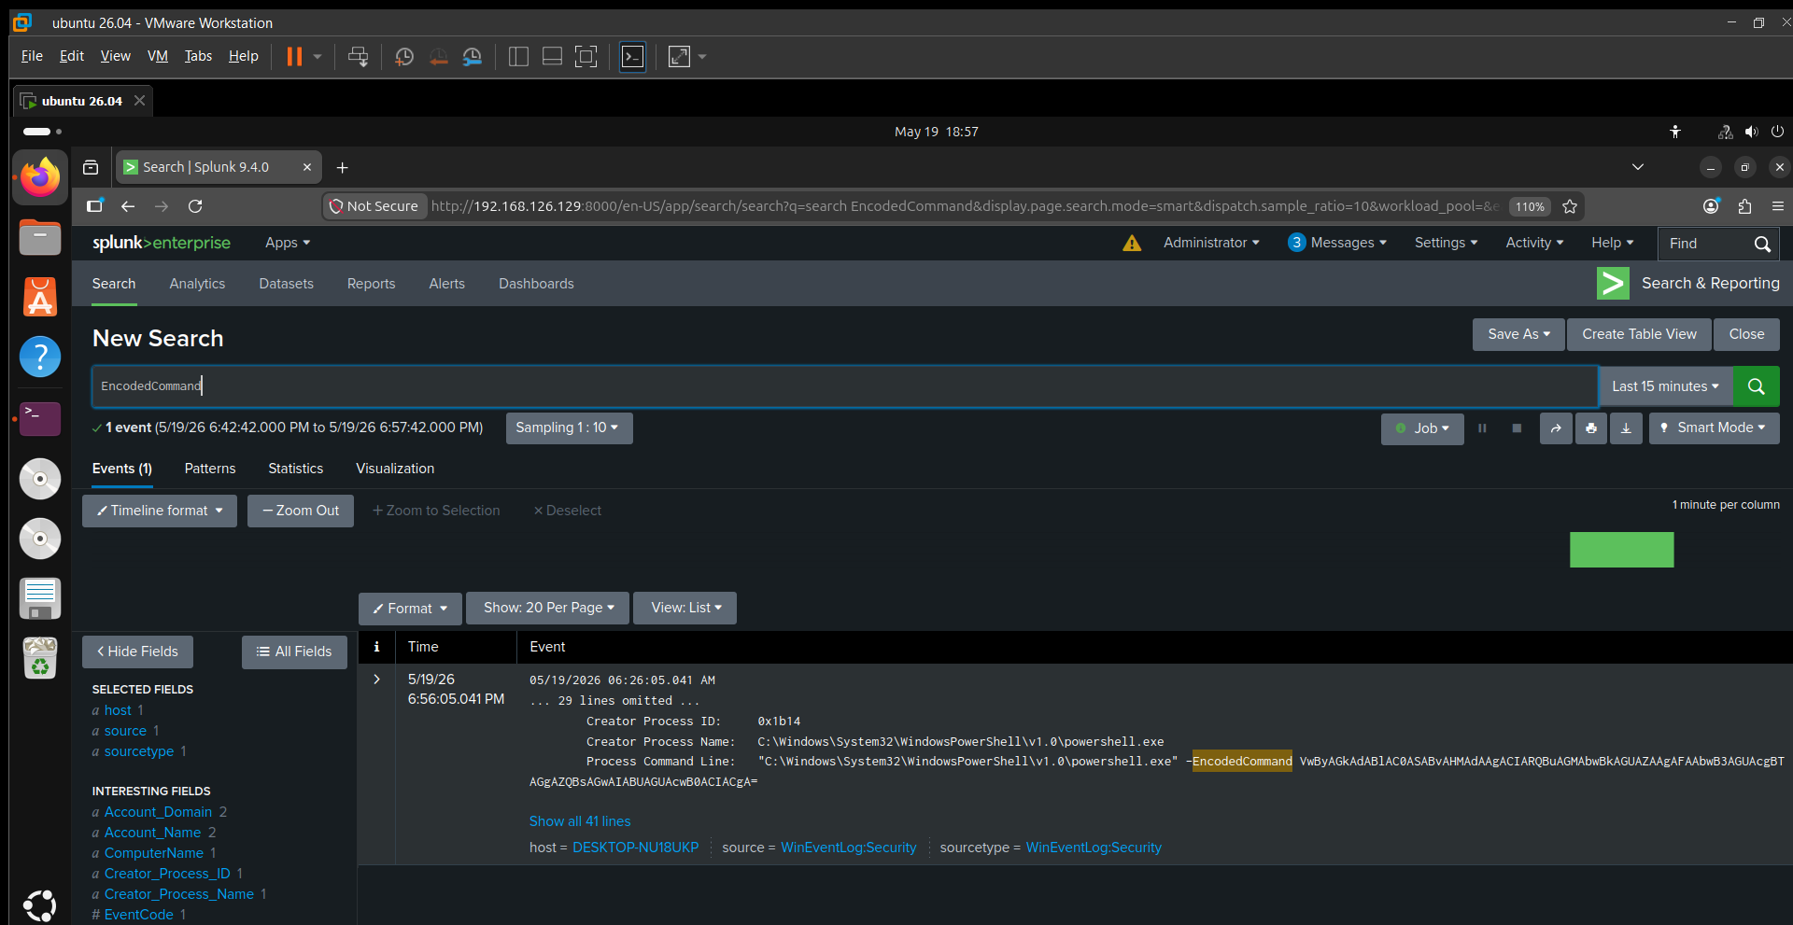Open Dashboards in Splunk nav
The image size is (1793, 925).
[x=536, y=284]
